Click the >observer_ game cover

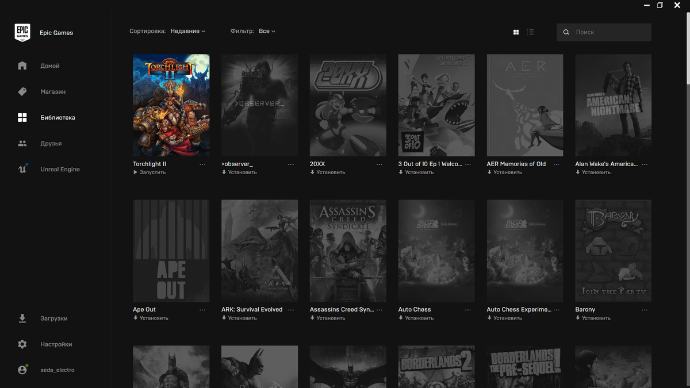click(x=260, y=105)
